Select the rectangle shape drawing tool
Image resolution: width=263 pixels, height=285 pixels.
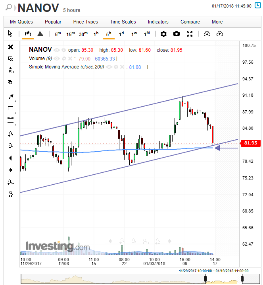[10, 108]
